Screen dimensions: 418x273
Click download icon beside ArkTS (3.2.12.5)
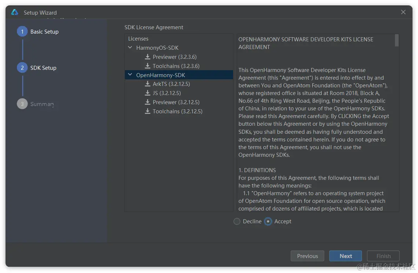[x=147, y=84]
